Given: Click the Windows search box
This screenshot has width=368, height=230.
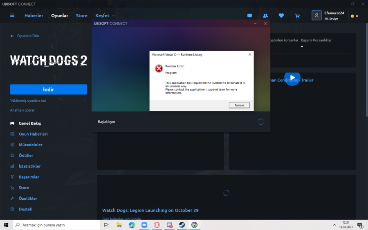Looking at the screenshot, I should pyautogui.click(x=56, y=225).
